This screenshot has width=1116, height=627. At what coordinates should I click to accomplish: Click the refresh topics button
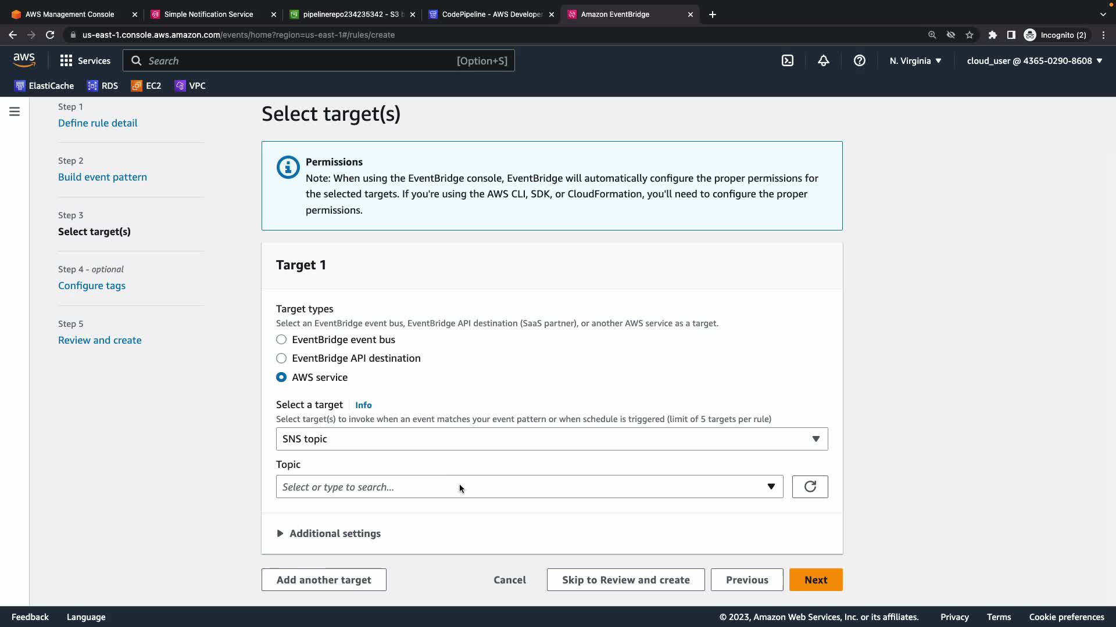810,487
